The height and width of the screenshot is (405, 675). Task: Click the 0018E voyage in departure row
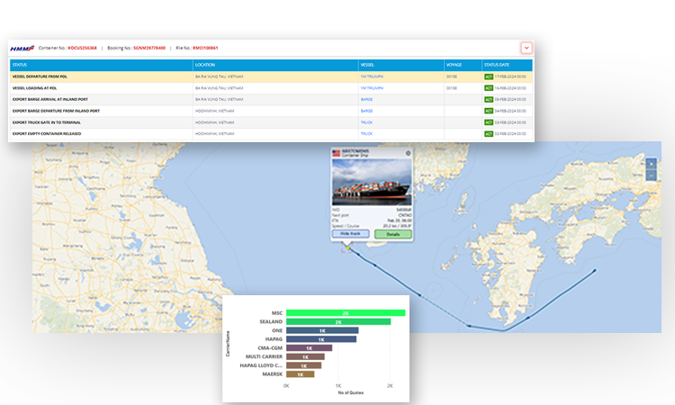click(452, 76)
